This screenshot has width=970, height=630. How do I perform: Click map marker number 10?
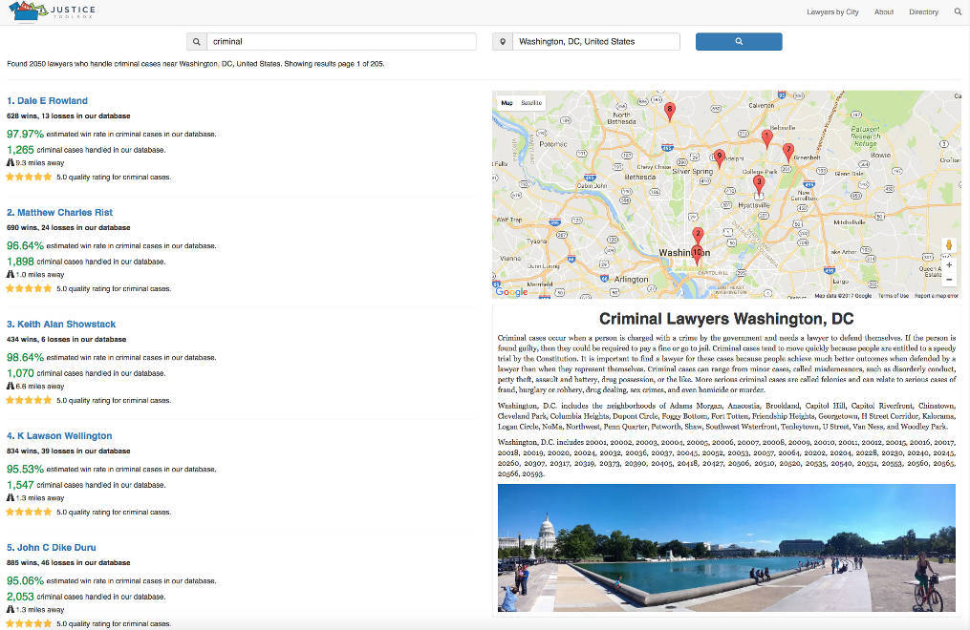coord(698,255)
